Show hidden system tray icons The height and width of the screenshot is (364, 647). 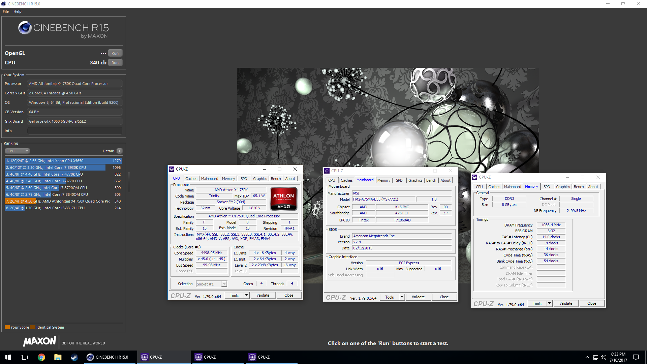tap(587, 357)
